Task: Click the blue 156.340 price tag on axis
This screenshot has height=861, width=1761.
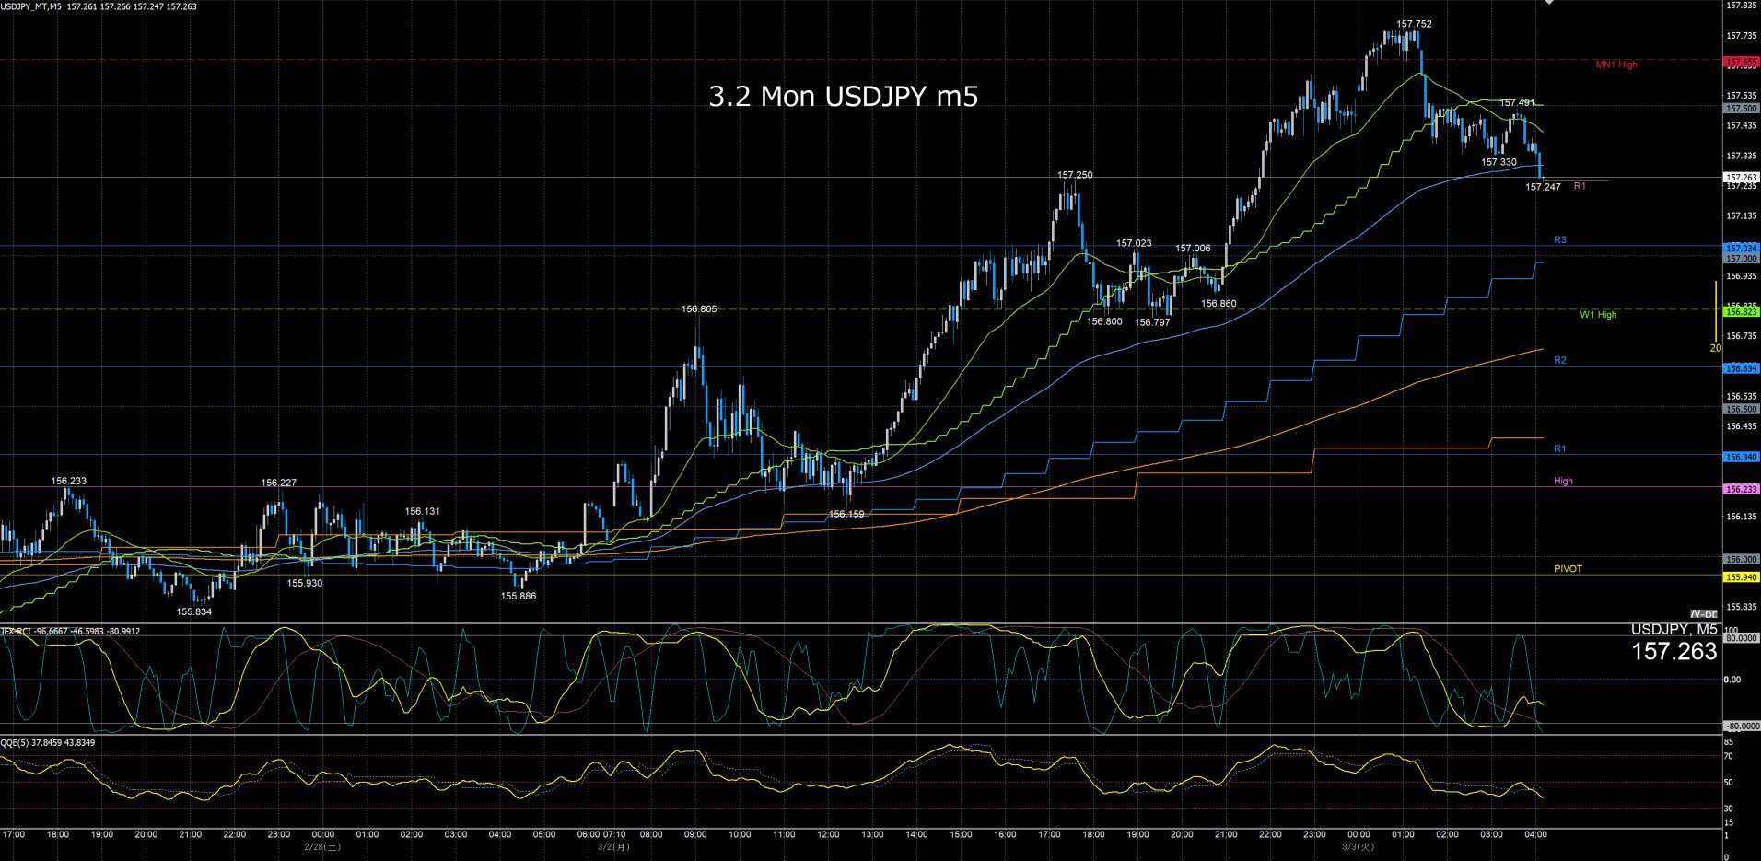Action: point(1741,457)
